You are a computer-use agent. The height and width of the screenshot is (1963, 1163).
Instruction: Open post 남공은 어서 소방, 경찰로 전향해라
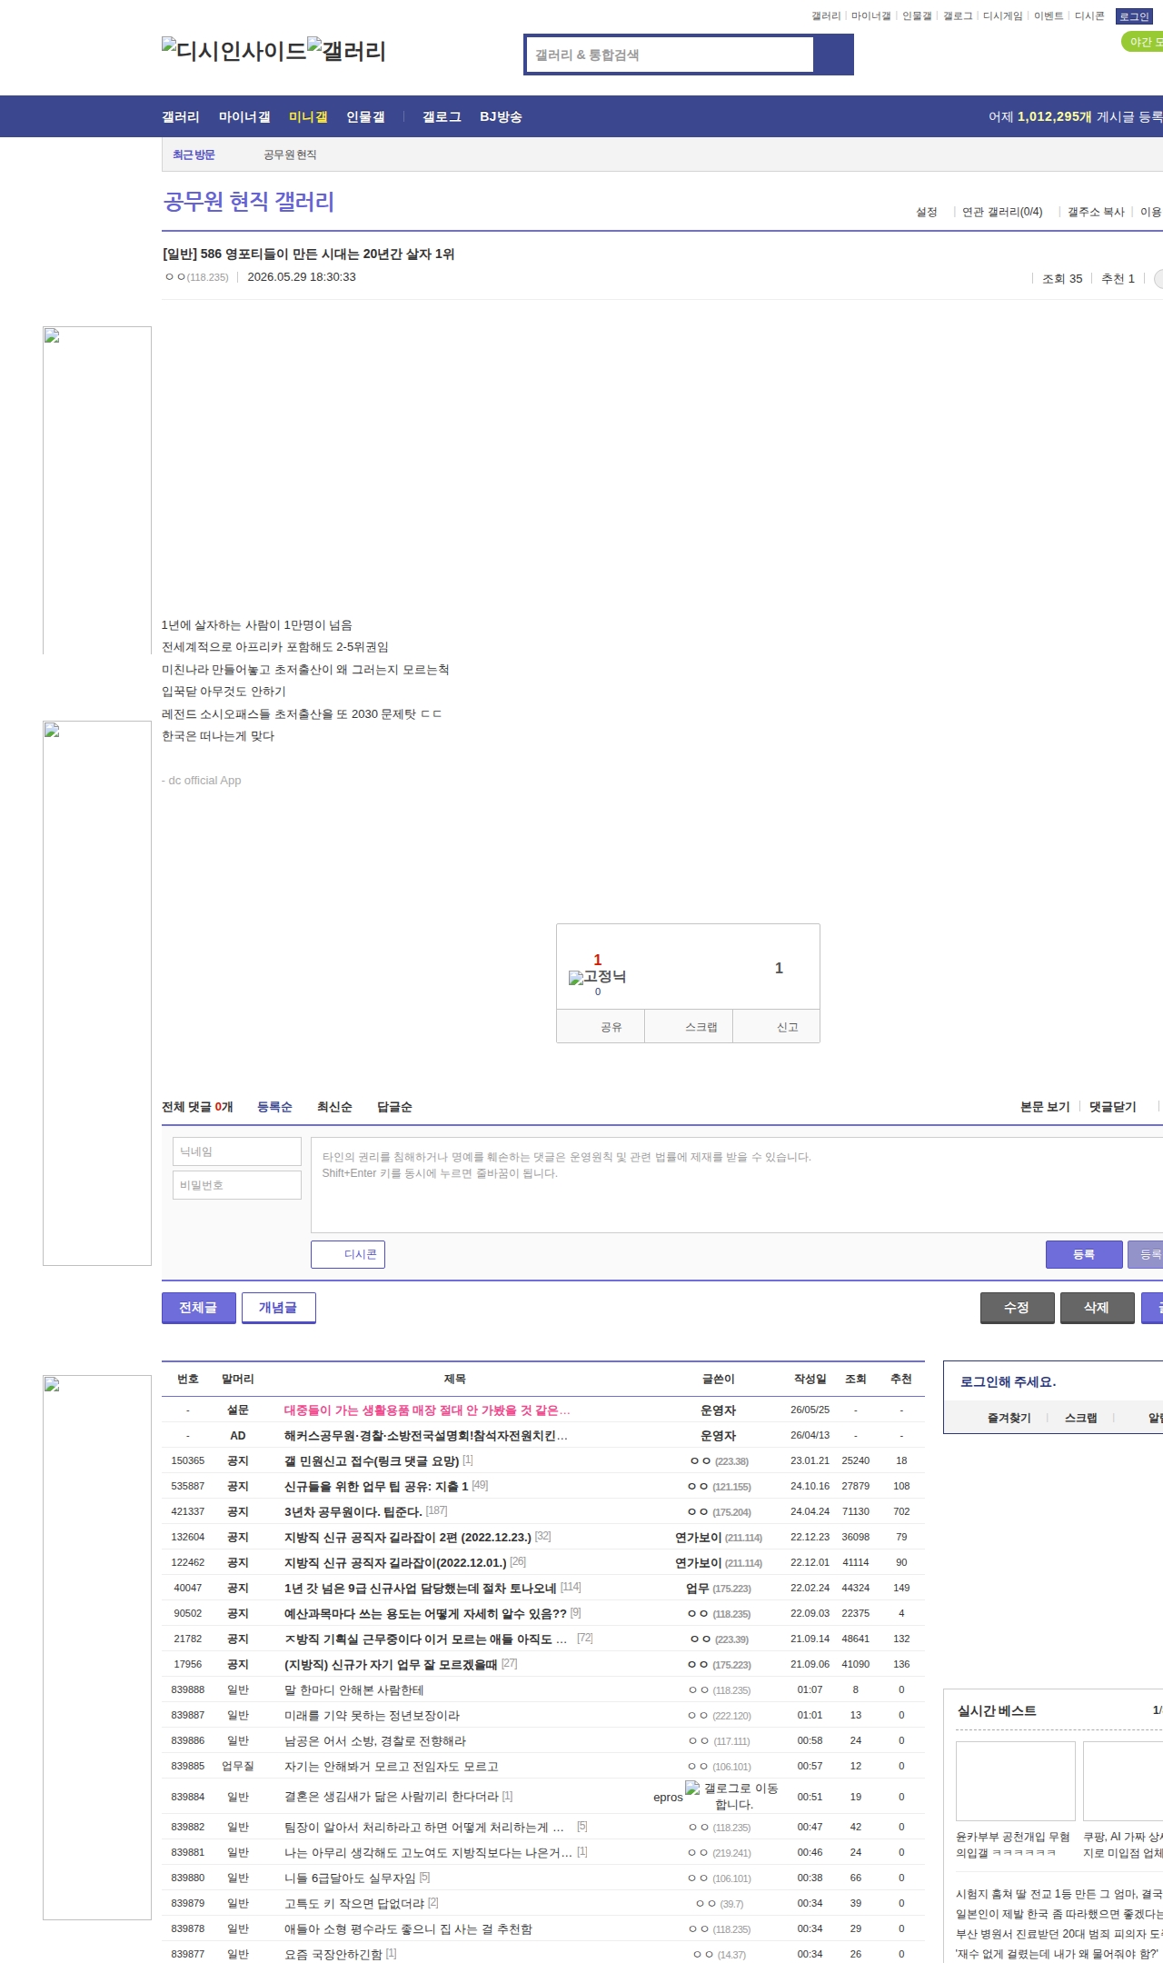375,1741
